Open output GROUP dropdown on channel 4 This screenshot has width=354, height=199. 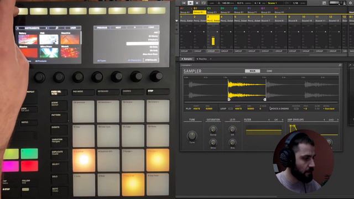click(x=227, y=51)
